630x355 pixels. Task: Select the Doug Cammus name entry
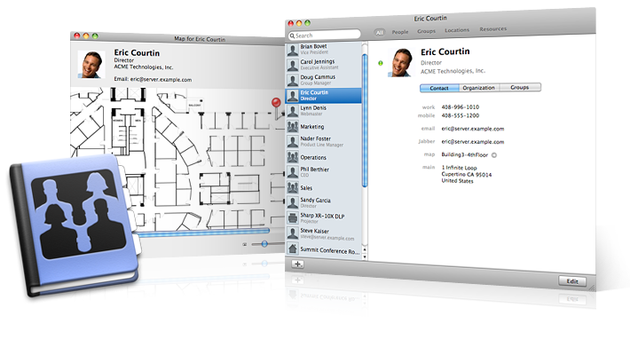coord(318,77)
